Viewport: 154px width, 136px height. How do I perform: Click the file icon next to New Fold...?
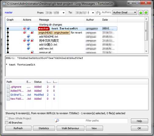[8, 99]
